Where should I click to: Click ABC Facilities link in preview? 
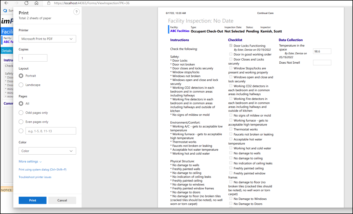(180, 31)
